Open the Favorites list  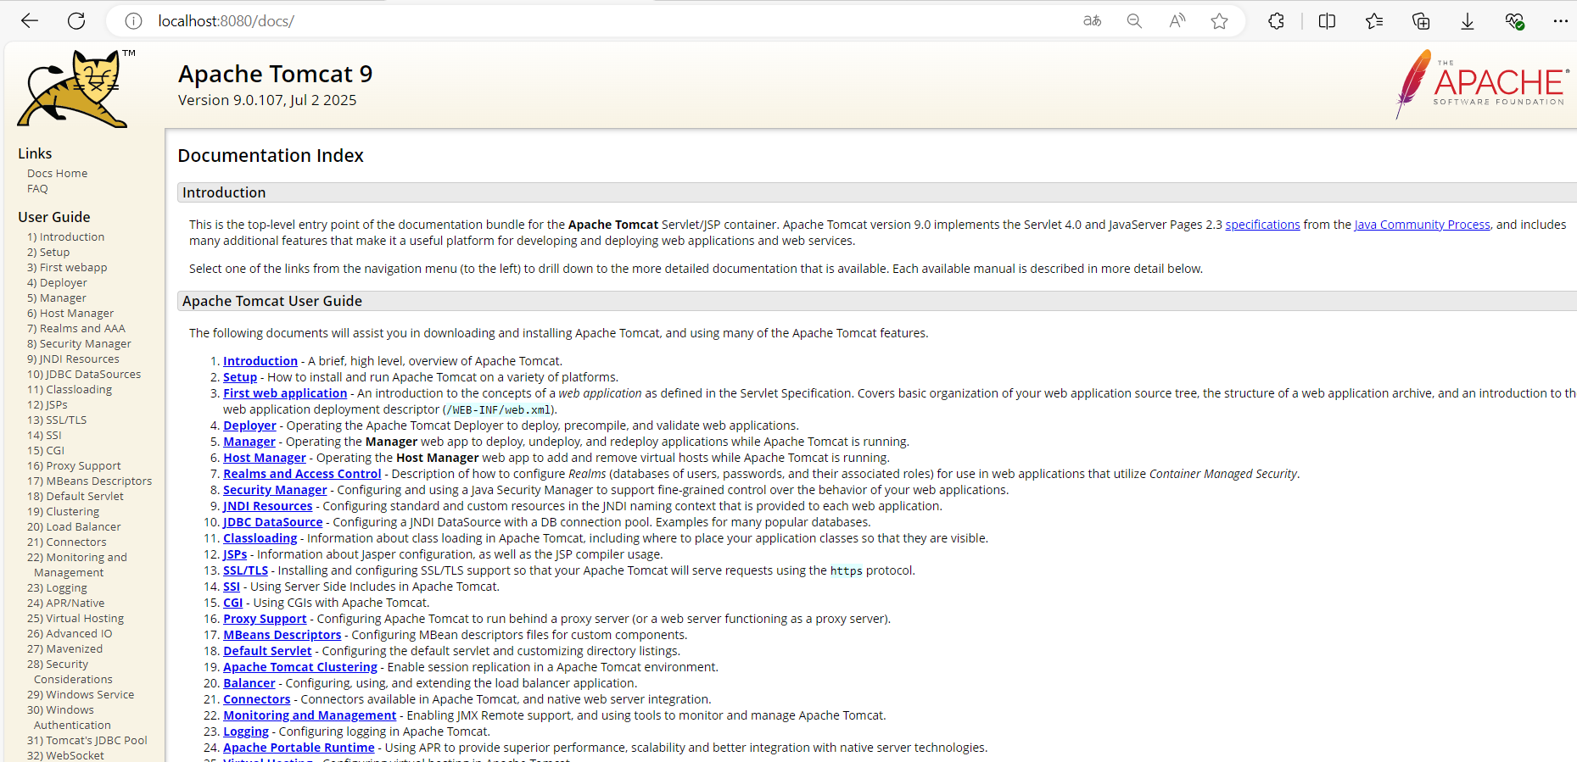click(1374, 21)
